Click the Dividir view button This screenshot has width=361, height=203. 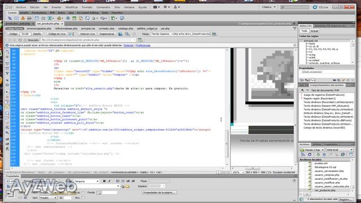(x=25, y=34)
